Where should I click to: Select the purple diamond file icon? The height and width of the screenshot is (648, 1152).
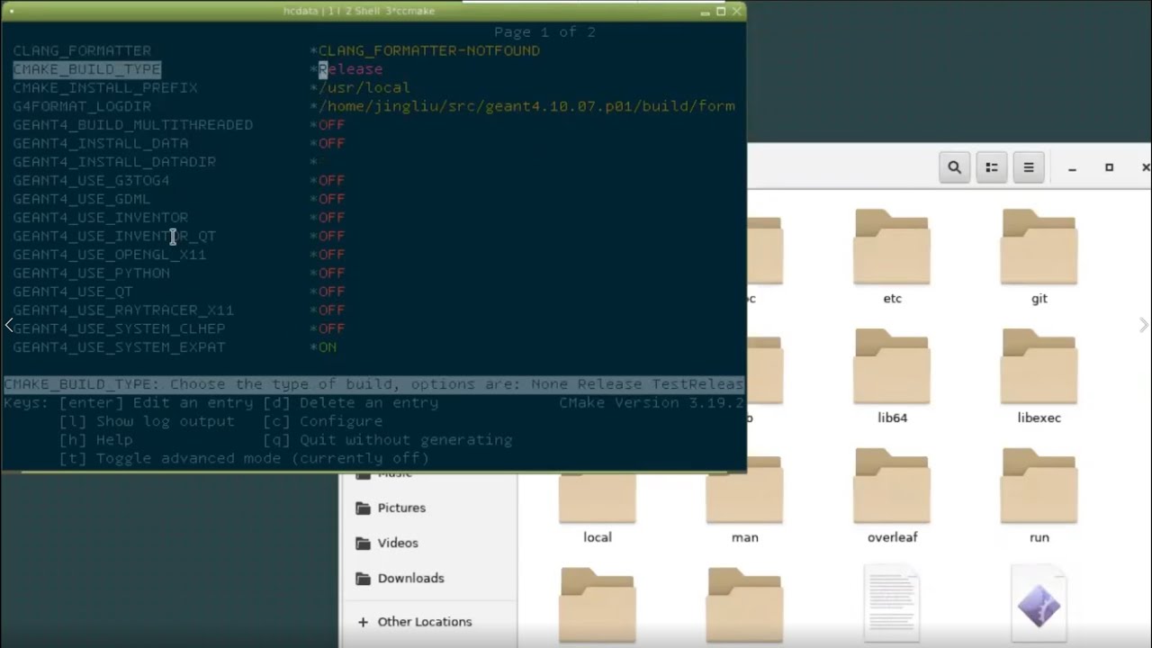[x=1039, y=603]
